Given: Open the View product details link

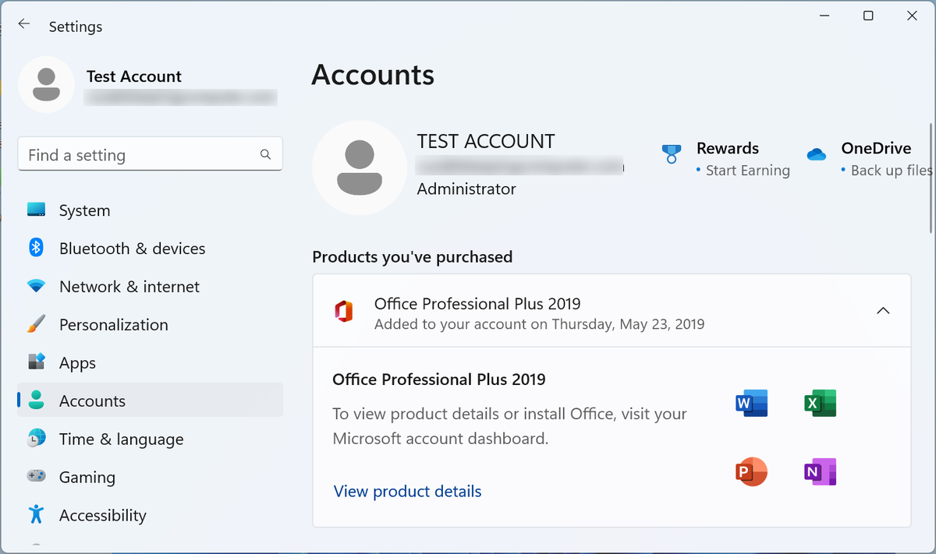Looking at the screenshot, I should [407, 492].
